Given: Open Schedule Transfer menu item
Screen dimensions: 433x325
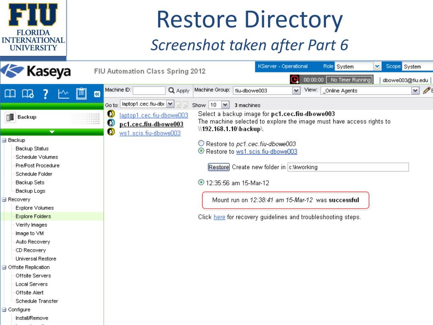Looking at the screenshot, I should click(37, 301).
